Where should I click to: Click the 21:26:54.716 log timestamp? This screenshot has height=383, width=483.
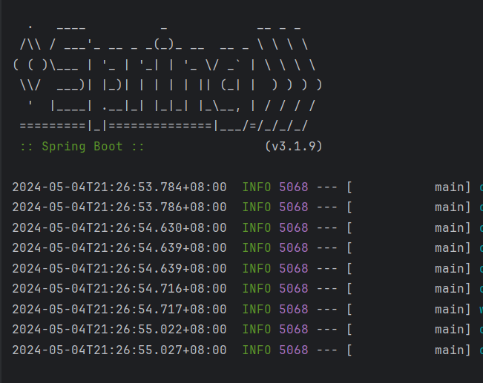[119, 288]
